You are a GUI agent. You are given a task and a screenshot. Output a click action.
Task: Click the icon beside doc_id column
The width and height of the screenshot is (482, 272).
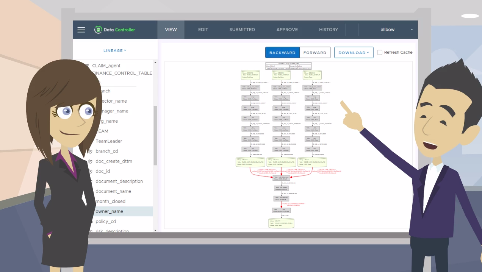pos(90,171)
